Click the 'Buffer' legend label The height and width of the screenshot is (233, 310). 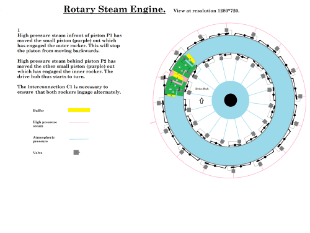coord(38,111)
